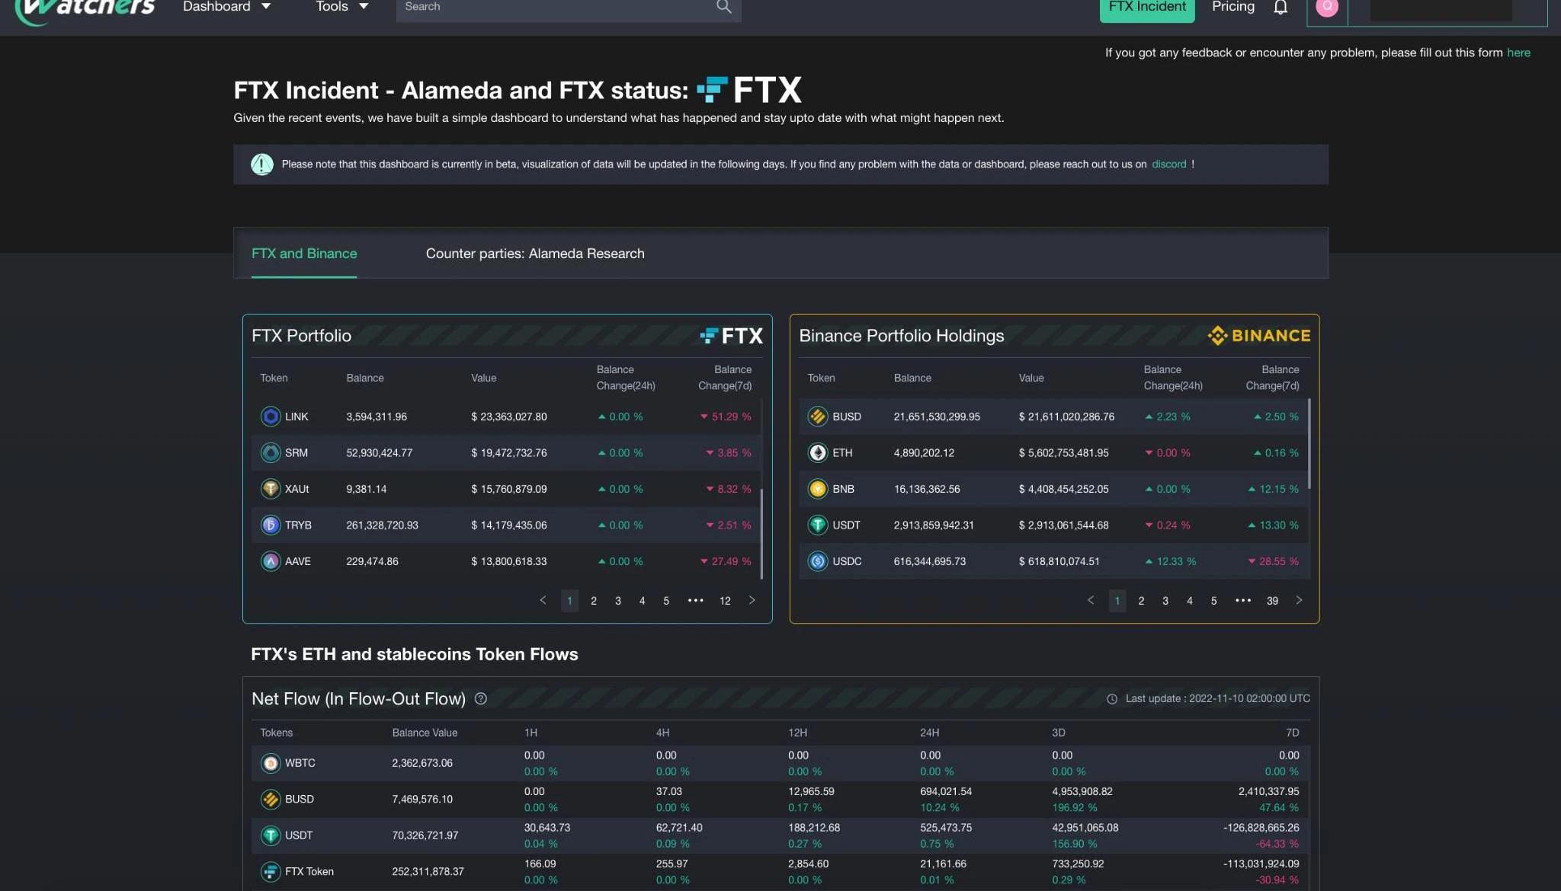1561x891 pixels.
Task: Click the BNB token icon
Action: [818, 489]
